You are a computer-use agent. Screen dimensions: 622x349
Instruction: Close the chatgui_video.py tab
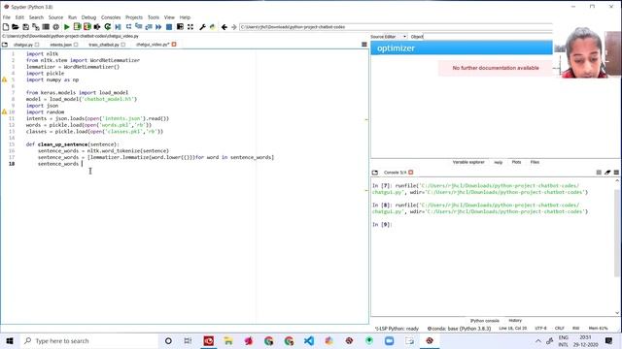tap(174, 45)
